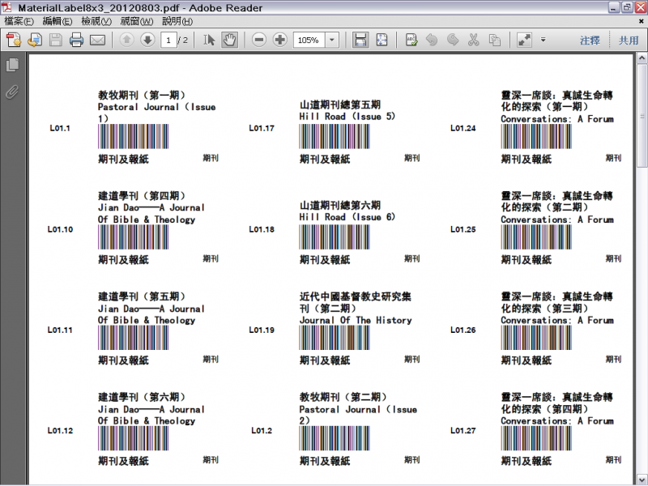
Task: Click label code L01.25
Action: pyautogui.click(x=463, y=229)
